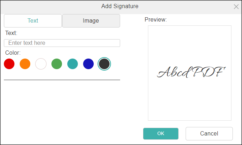This screenshot has width=242, height=145.
Task: Click the 'Text:' label above the input
Action: click(11, 33)
